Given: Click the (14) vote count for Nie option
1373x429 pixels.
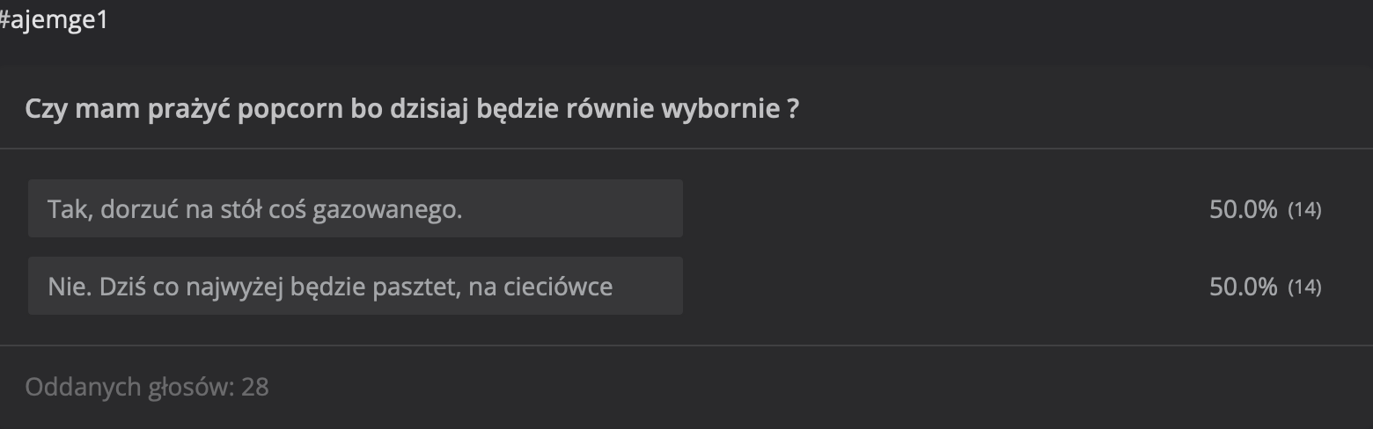Looking at the screenshot, I should click(x=1304, y=287).
